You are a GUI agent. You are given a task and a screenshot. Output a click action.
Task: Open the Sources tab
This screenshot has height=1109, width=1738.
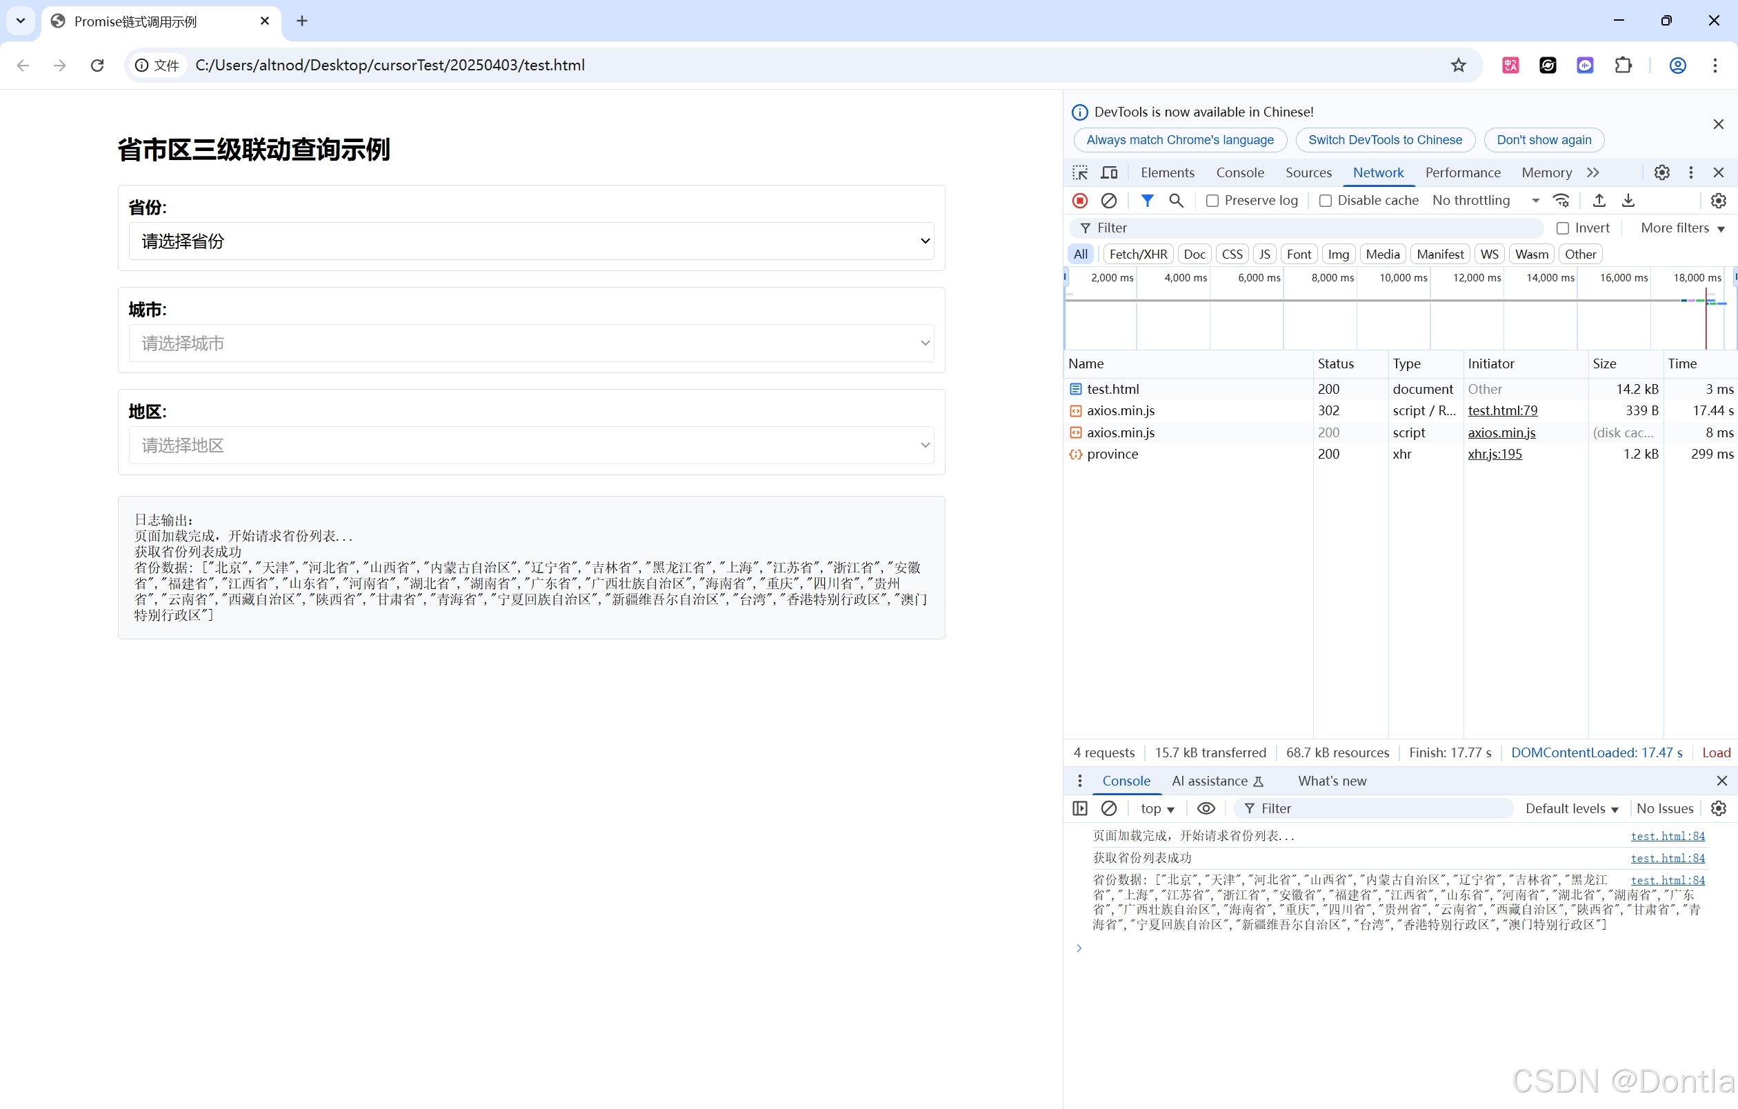1308,172
